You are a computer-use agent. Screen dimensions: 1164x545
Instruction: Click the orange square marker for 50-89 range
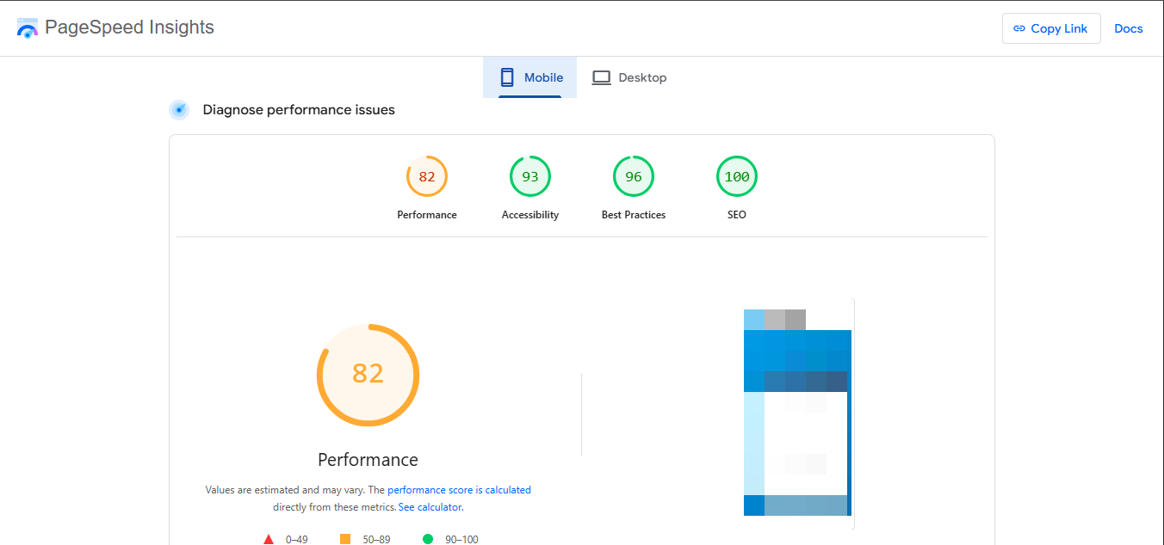tap(344, 537)
